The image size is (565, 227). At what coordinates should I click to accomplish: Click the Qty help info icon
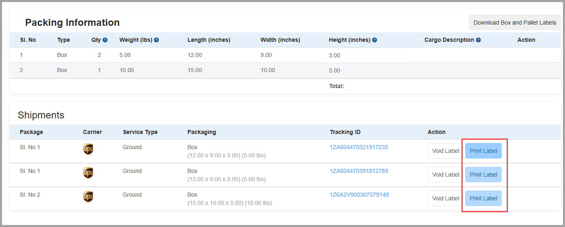(105, 40)
